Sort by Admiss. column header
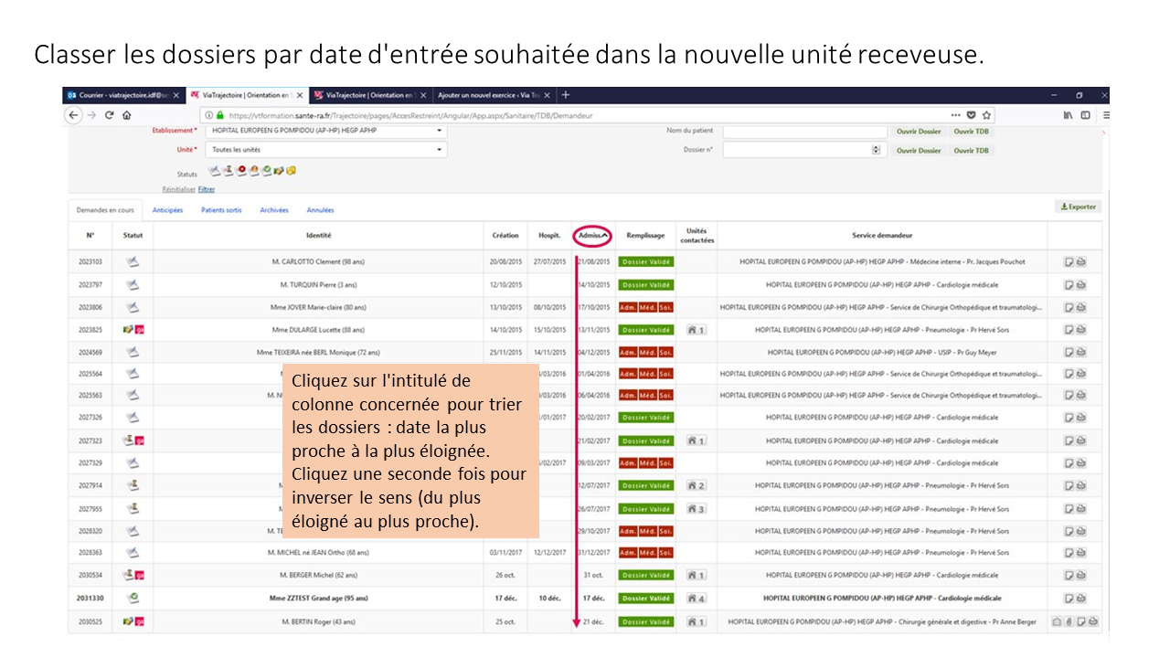The width and height of the screenshot is (1170, 658). pos(592,236)
